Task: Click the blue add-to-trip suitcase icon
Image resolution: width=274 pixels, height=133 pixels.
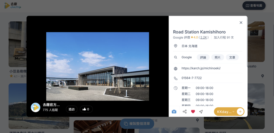Action: pos(174,111)
